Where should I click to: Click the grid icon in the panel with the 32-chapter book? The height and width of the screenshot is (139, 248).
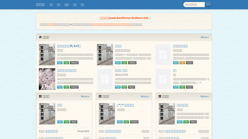click(100, 96)
